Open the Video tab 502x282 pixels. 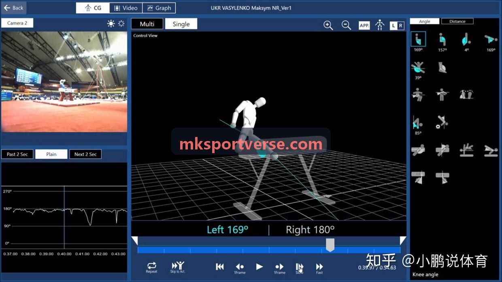pos(126,8)
